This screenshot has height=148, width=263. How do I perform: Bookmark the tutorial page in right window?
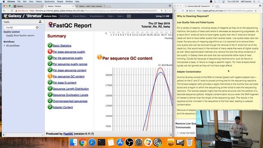(x=256, y=11)
